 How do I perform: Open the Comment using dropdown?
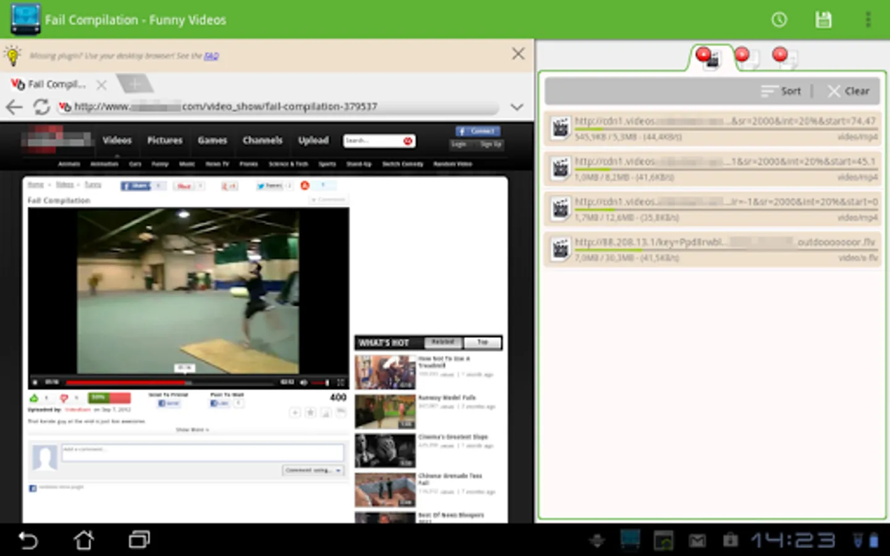pyautogui.click(x=313, y=470)
